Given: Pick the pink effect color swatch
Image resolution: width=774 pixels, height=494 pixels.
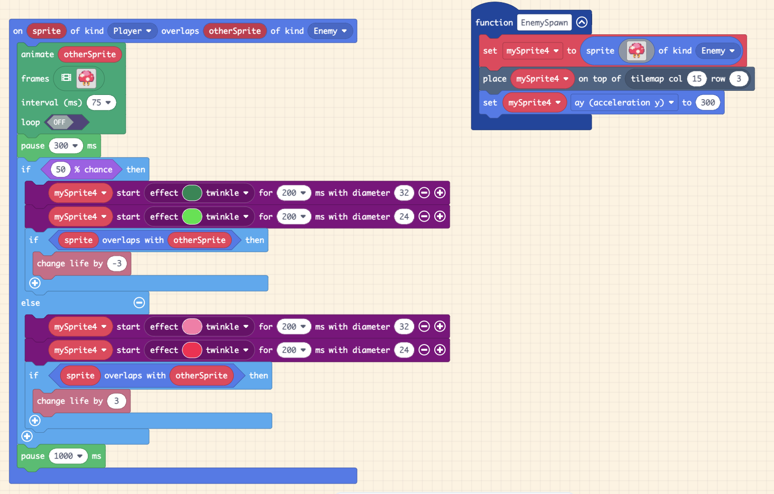Looking at the screenshot, I should point(192,326).
